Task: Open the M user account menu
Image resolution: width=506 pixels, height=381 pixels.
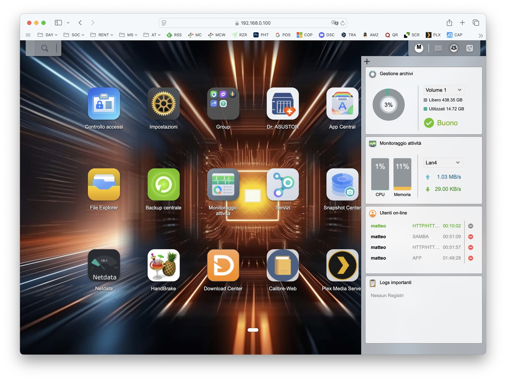Action: [419, 48]
